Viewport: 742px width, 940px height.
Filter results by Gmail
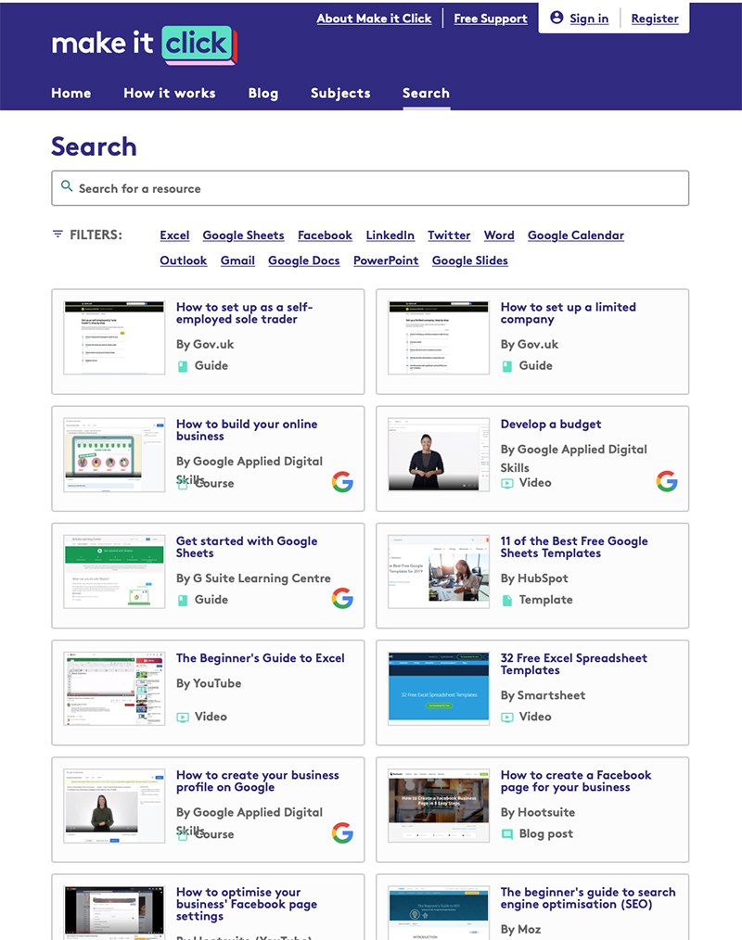point(237,260)
